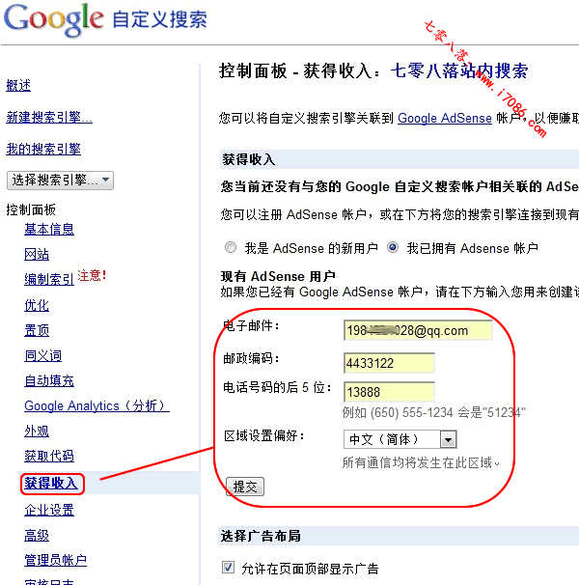The width and height of the screenshot is (579, 585).
Task: Open 我的搜索引擎 in sidebar
Action: click(43, 149)
